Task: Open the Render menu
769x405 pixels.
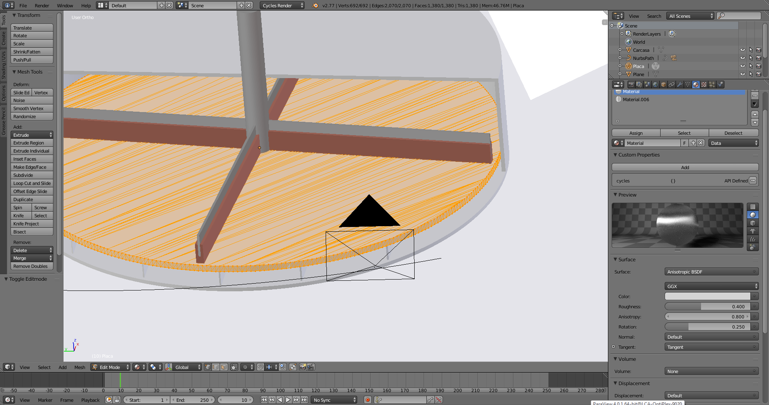Action: tap(42, 5)
